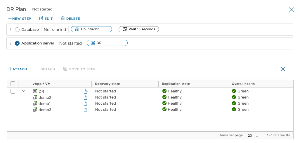The width and height of the screenshot is (300, 143).
Task: Click the drag handle of Application server step
Action: pos(11,43)
